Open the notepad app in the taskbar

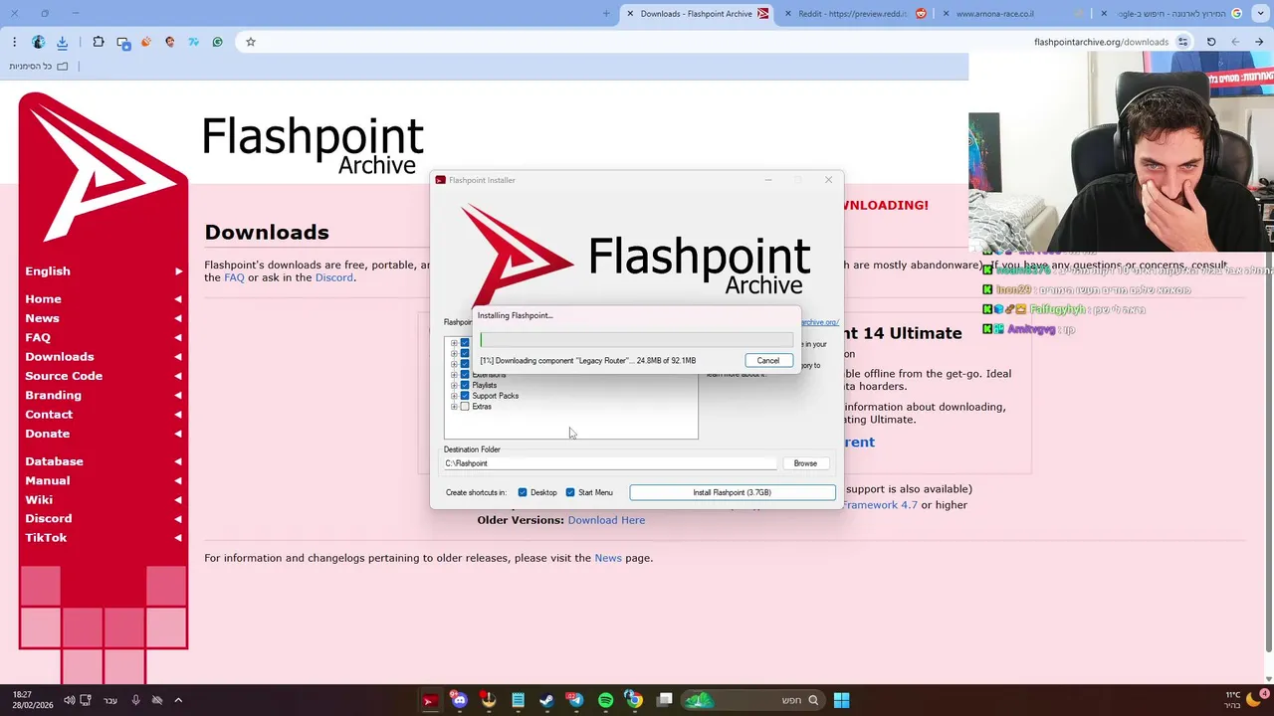(518, 700)
